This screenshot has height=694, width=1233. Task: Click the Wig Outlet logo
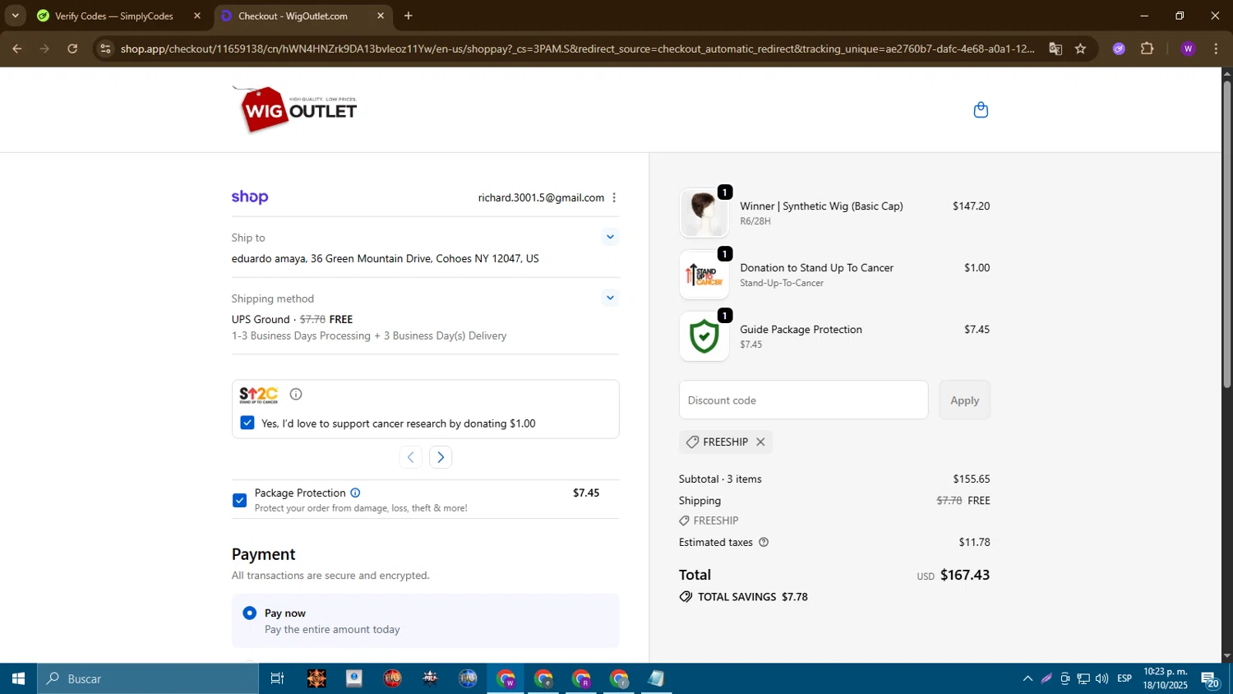click(x=295, y=109)
